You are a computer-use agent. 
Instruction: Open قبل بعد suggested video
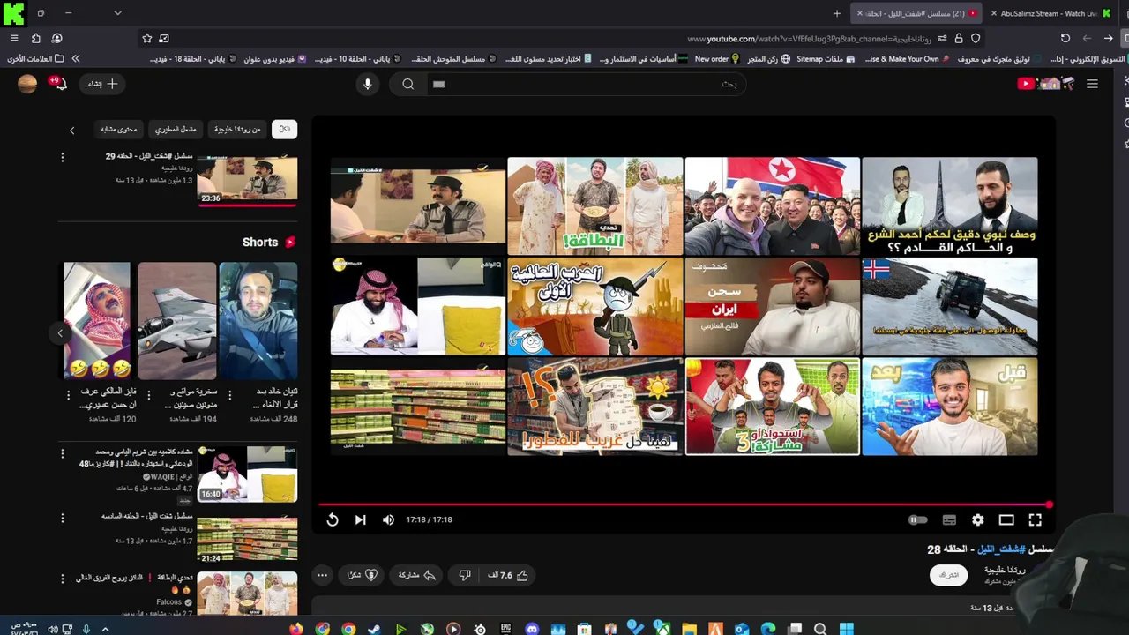pos(950,407)
